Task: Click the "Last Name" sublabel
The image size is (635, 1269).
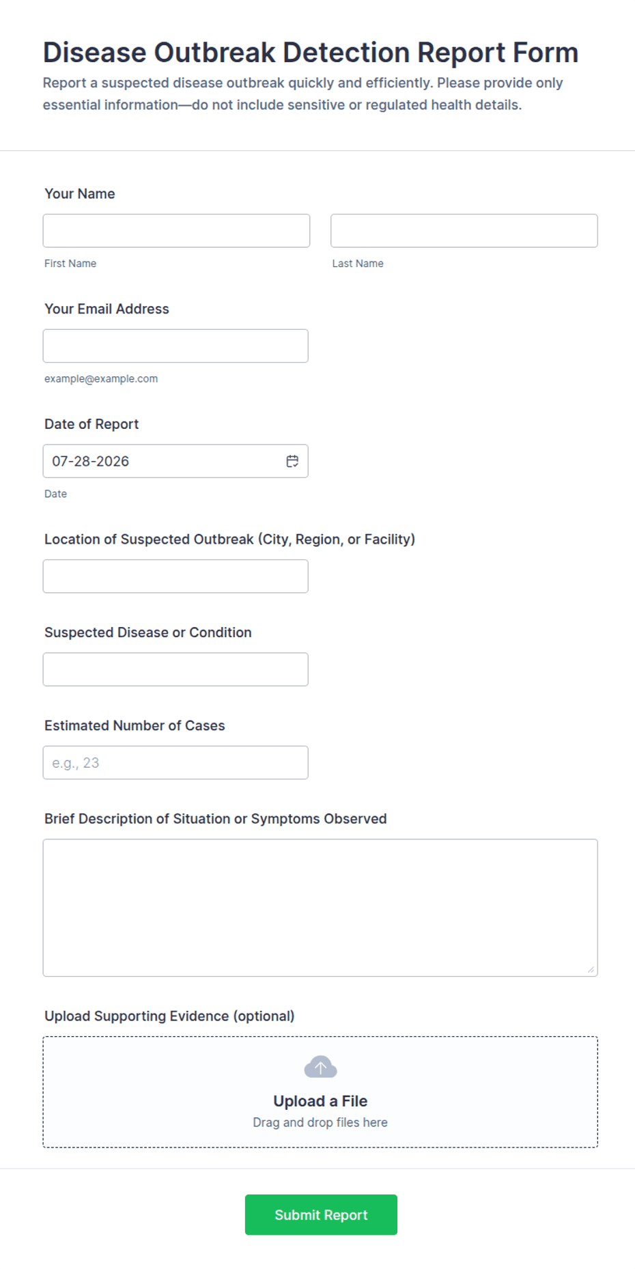Action: tap(358, 264)
